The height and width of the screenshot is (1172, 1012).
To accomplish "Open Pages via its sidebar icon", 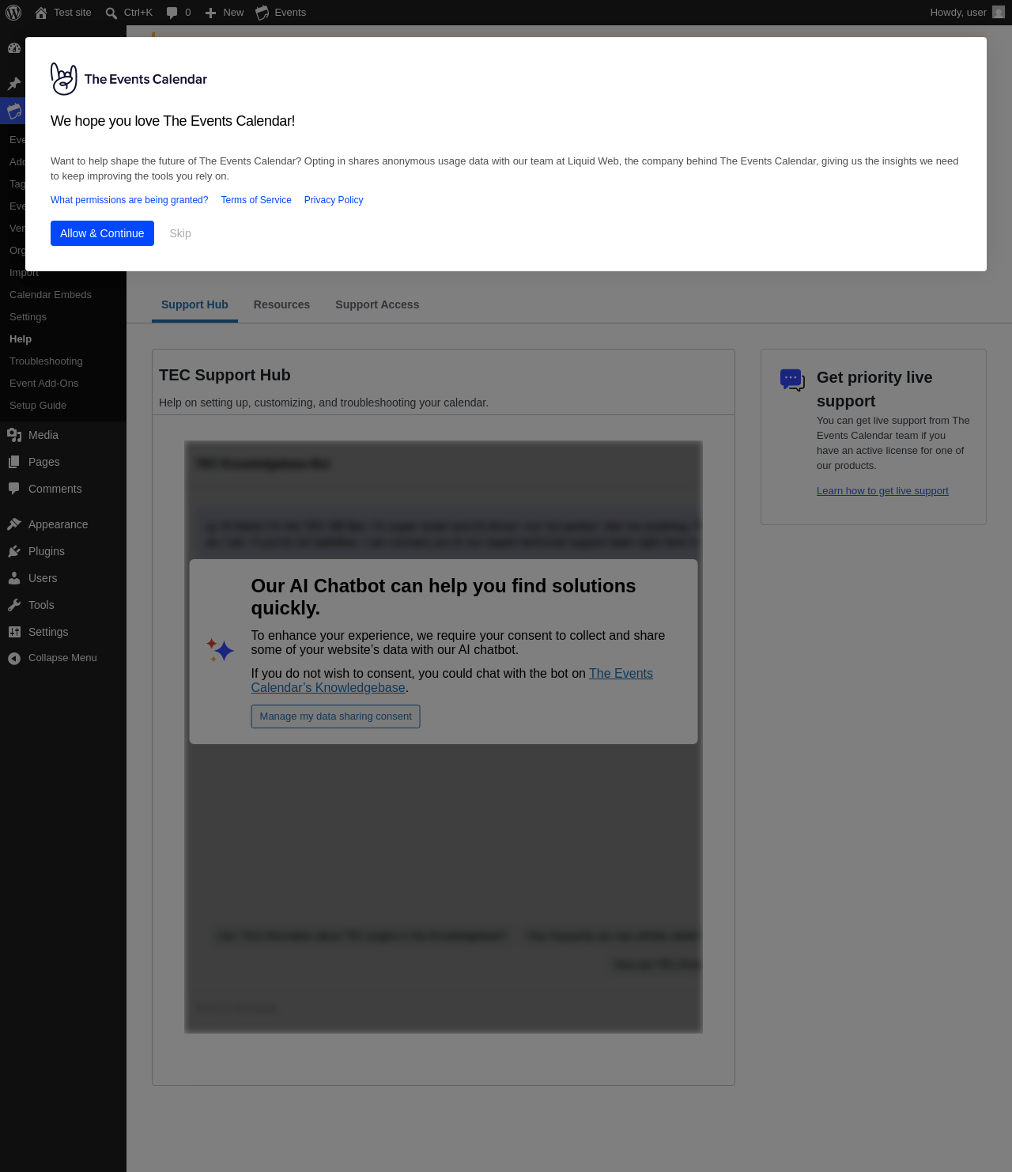I will pos(14,462).
